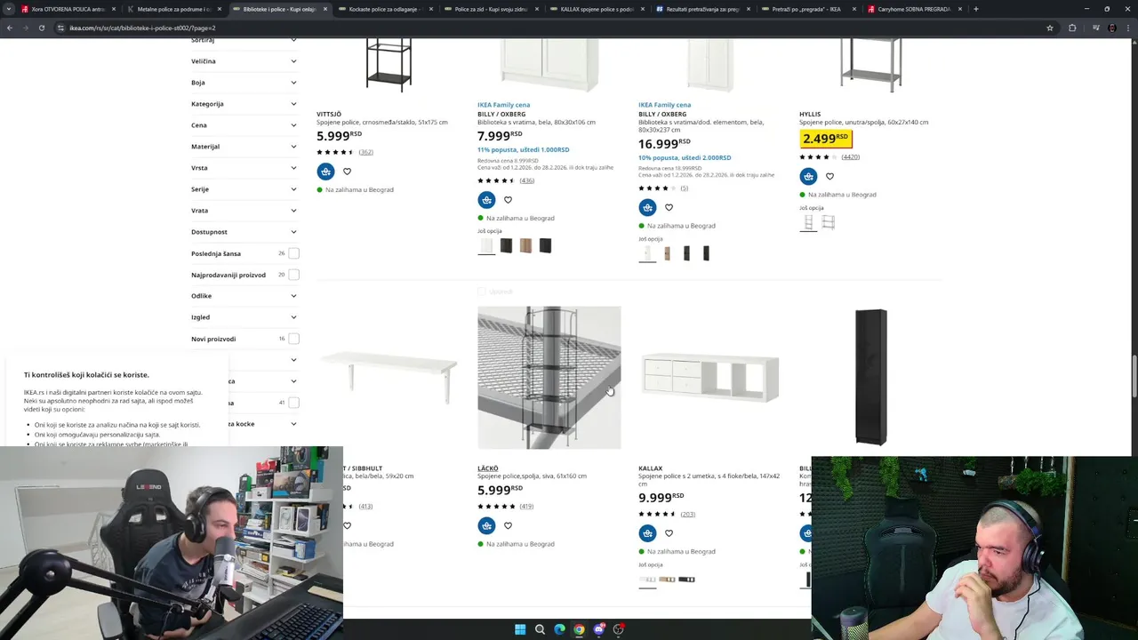Switch to Kockaste police za odlaganje tab
This screenshot has width=1138, height=640.
[x=384, y=9]
